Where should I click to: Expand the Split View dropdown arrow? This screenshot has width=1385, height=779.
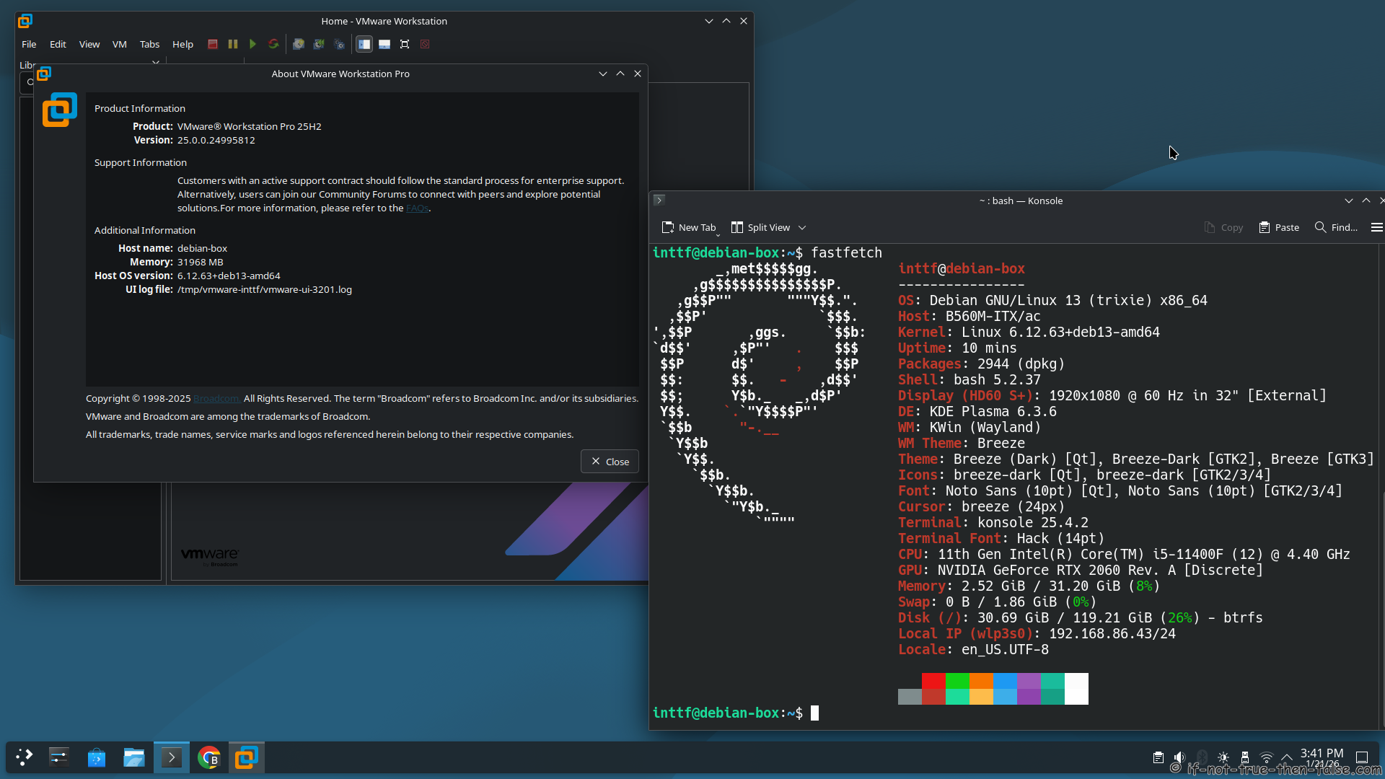802,227
